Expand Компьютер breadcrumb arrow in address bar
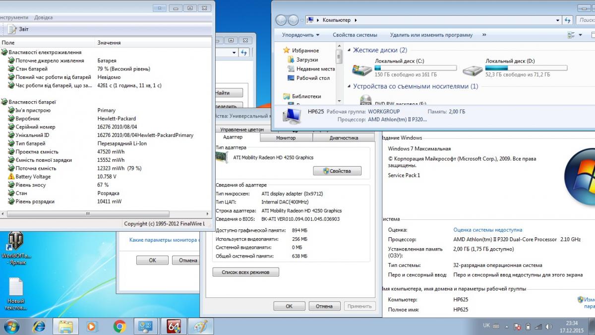Viewport: 595px width, 335px height. [356, 20]
